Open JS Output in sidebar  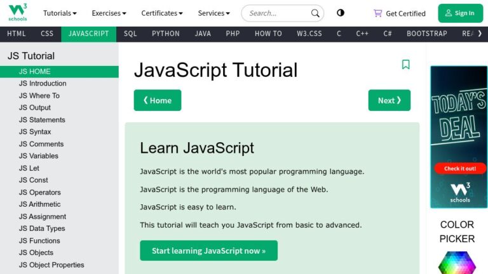(59, 108)
